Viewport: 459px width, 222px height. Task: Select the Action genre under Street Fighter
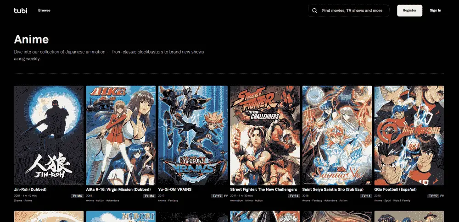coord(259,200)
